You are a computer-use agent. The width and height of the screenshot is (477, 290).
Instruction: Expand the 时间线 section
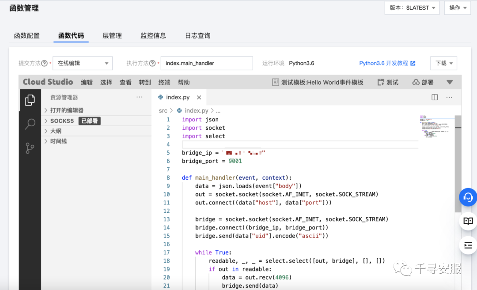97,141
